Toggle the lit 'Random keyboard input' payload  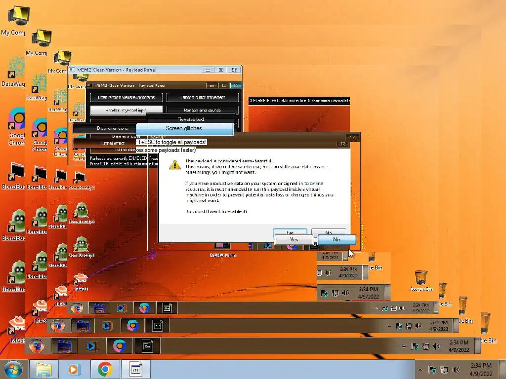pos(126,110)
